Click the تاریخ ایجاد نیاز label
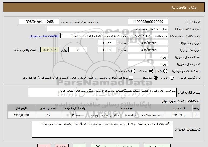This screenshot has width=208, height=147. click(x=191, y=43)
